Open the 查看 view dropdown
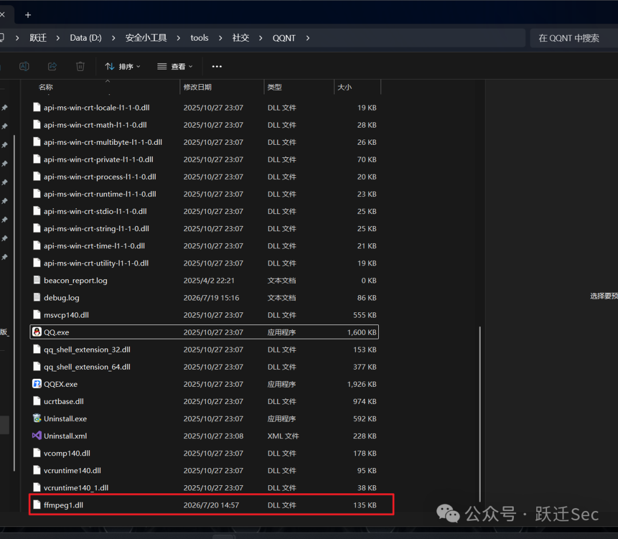Viewport: 618px width, 539px height. pos(175,66)
